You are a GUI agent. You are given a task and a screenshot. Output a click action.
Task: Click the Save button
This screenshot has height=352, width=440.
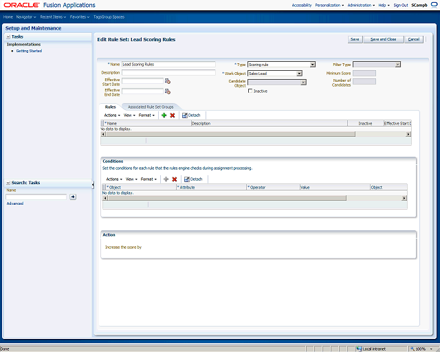tap(355, 39)
